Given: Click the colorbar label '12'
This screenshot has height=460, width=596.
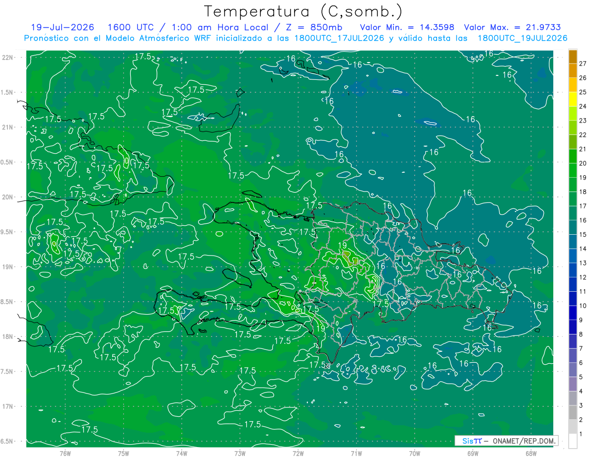Looking at the screenshot, I should tap(583, 277).
